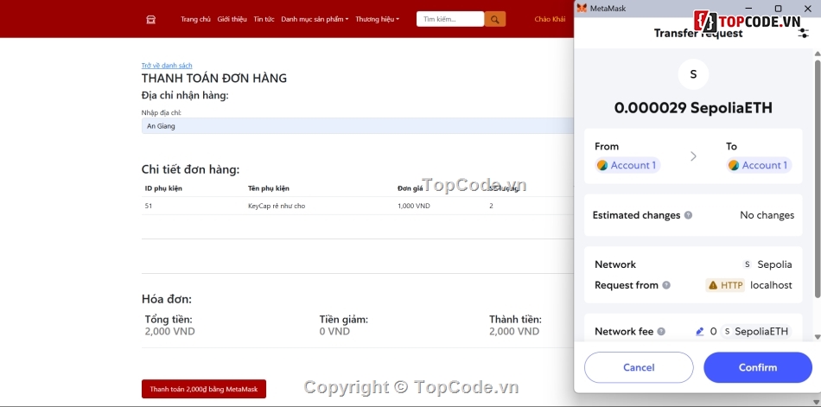The width and height of the screenshot is (821, 407).
Task: Expand Thương hiệu dropdown menu
Action: pyautogui.click(x=377, y=19)
